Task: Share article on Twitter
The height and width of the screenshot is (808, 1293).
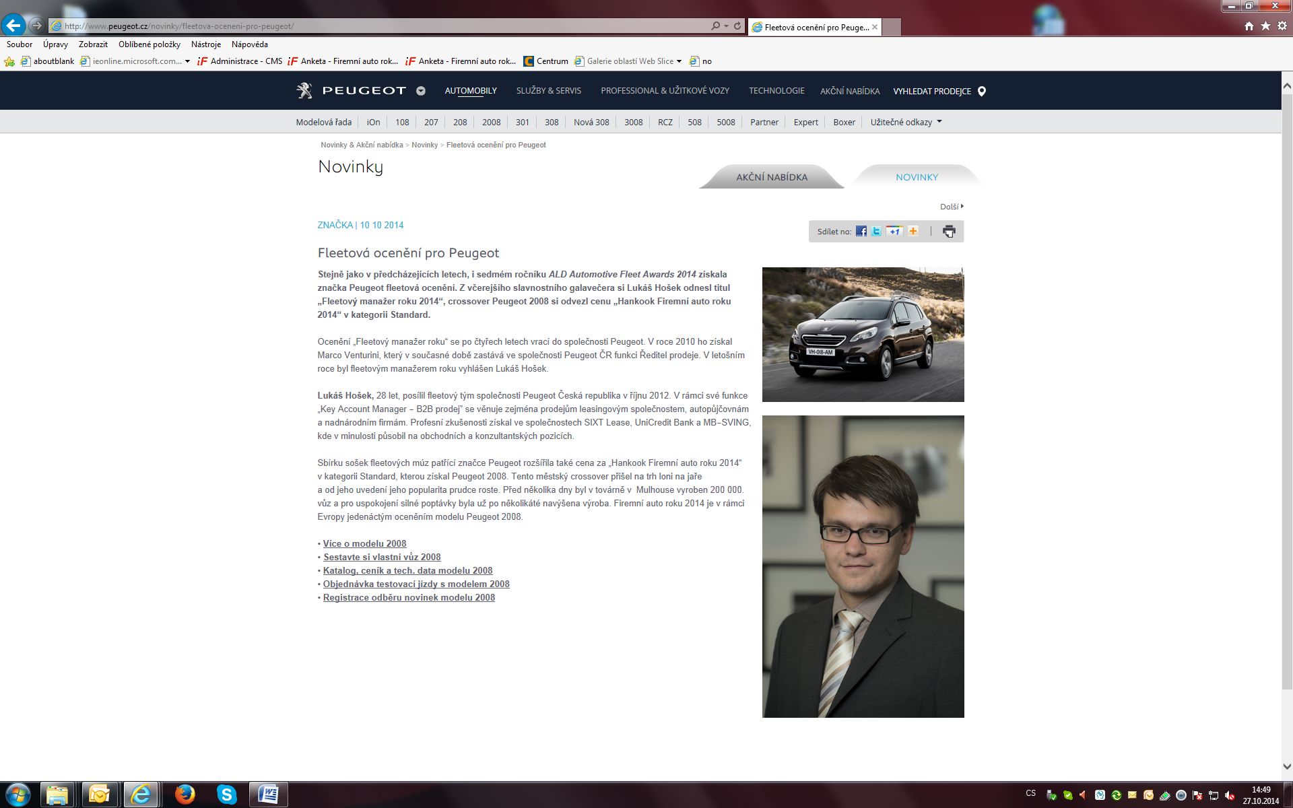Action: pyautogui.click(x=876, y=231)
